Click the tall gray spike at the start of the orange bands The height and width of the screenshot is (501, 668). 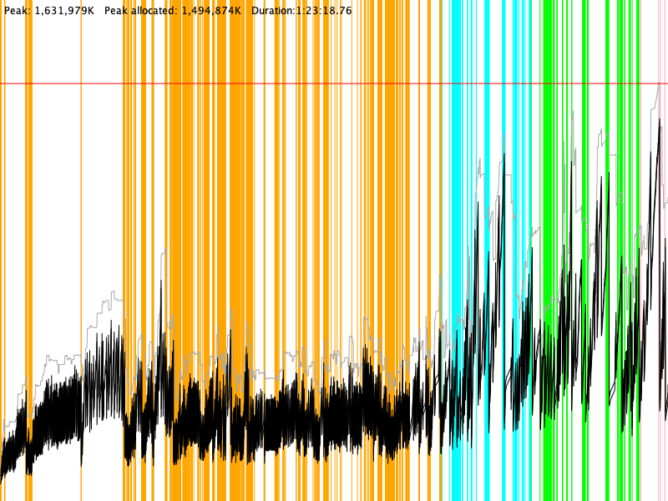coord(164,259)
